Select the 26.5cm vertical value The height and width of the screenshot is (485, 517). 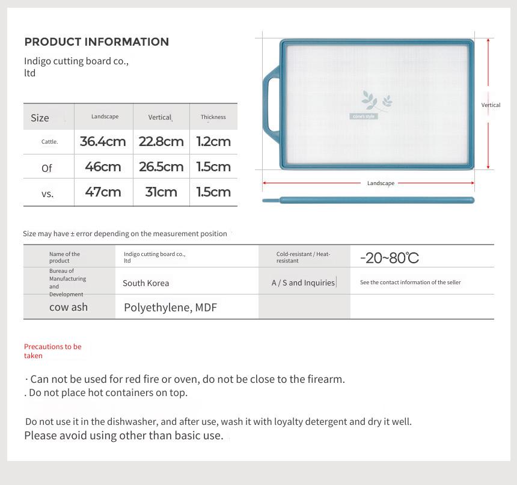point(161,166)
